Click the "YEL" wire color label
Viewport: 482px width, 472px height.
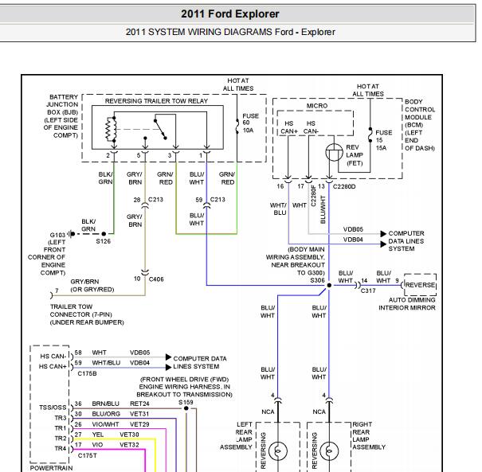(x=98, y=435)
